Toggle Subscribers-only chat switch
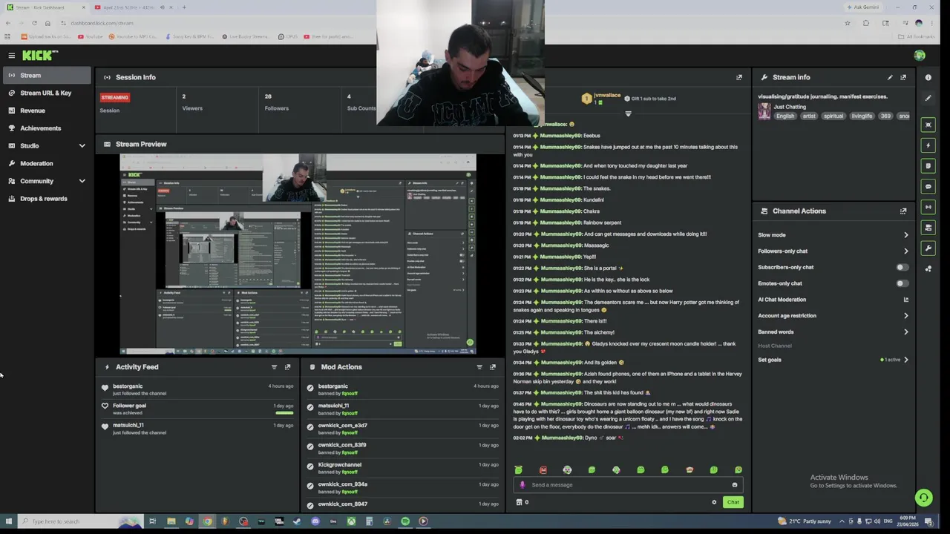 [x=902, y=267]
